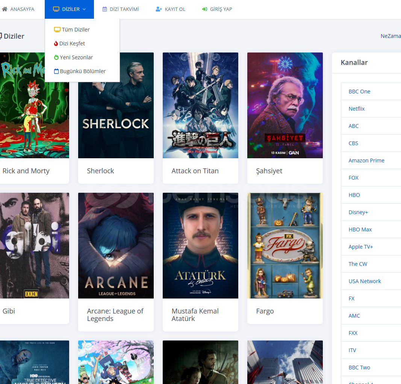This screenshot has height=384, width=401.
Task: Select the FX channel link
Action: [x=351, y=298]
